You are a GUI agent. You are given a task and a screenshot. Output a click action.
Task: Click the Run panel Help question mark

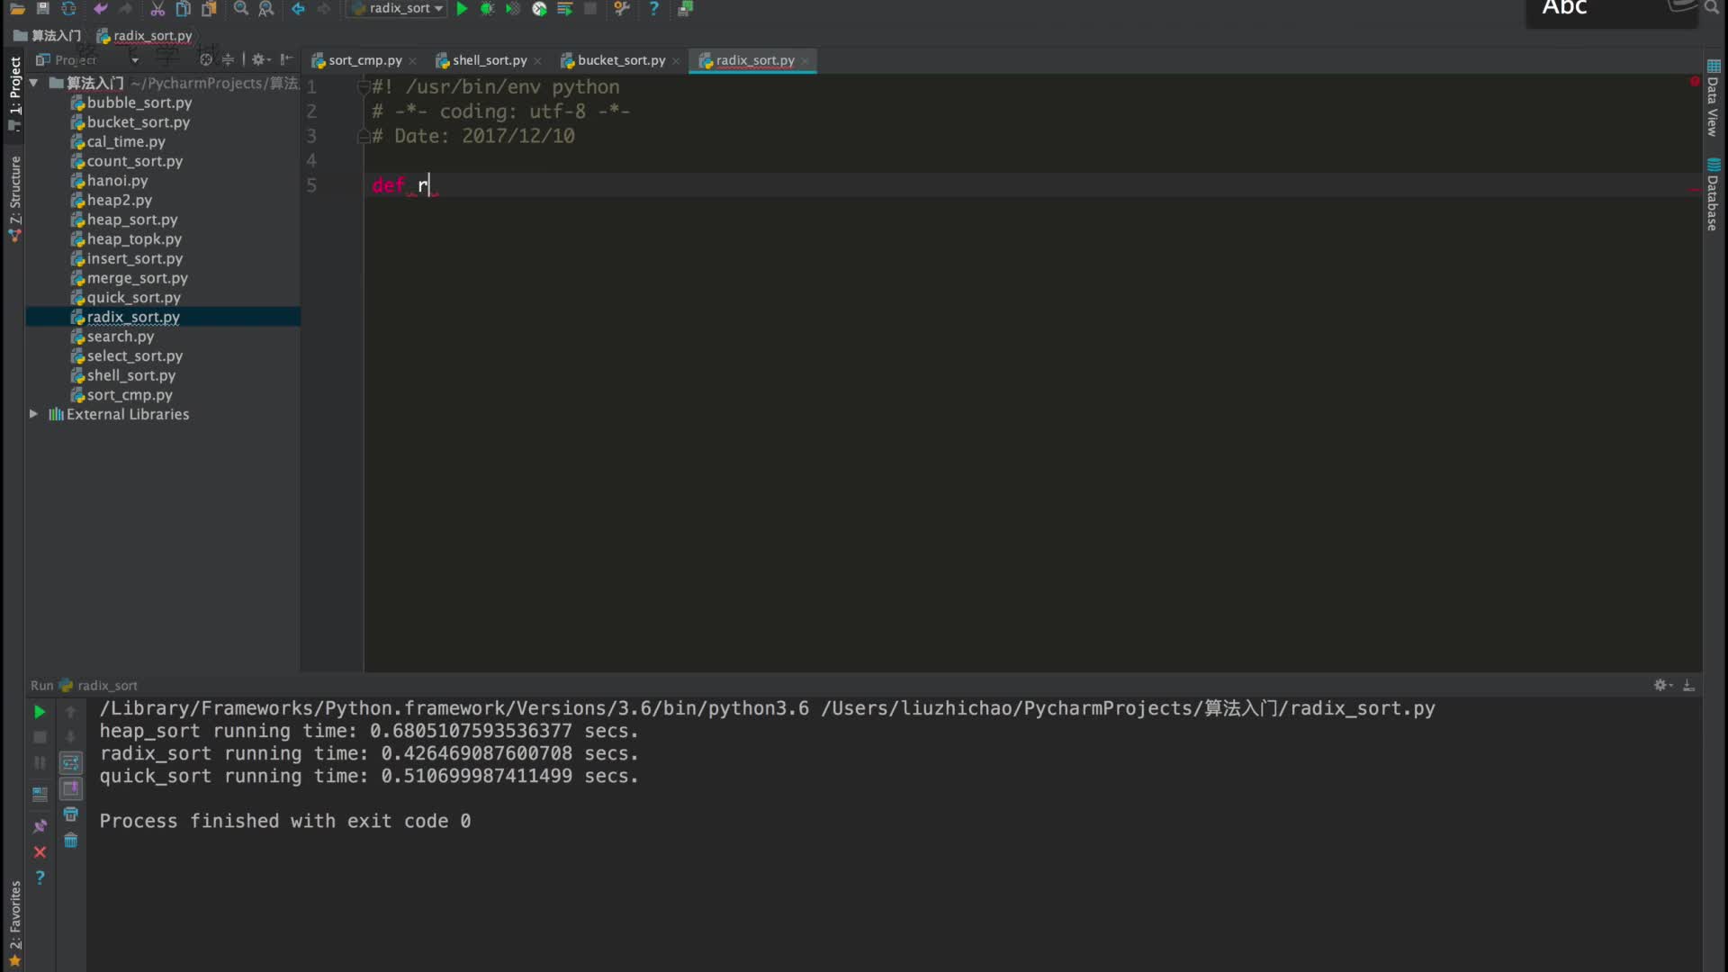point(40,877)
